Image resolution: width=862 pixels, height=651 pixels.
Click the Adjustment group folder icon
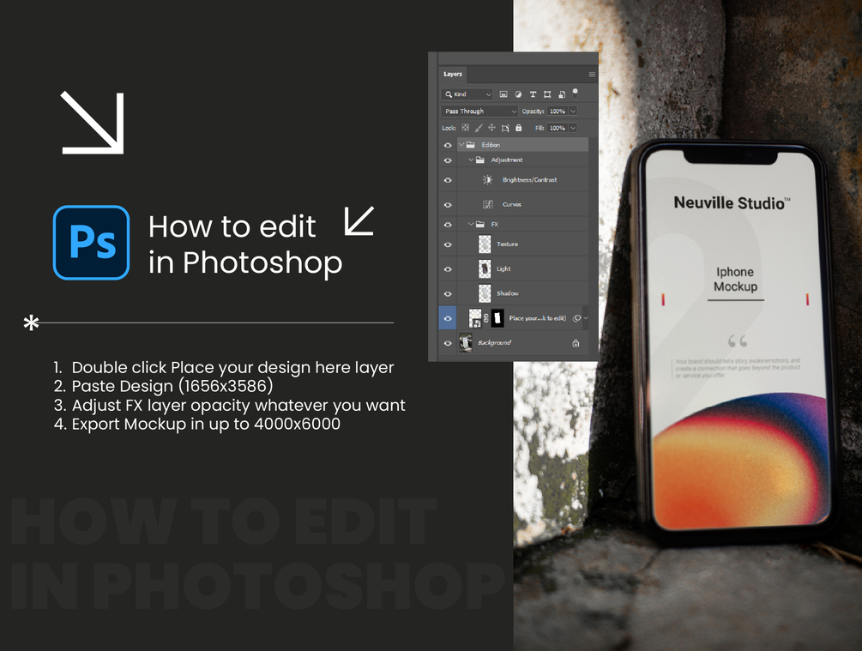[480, 160]
